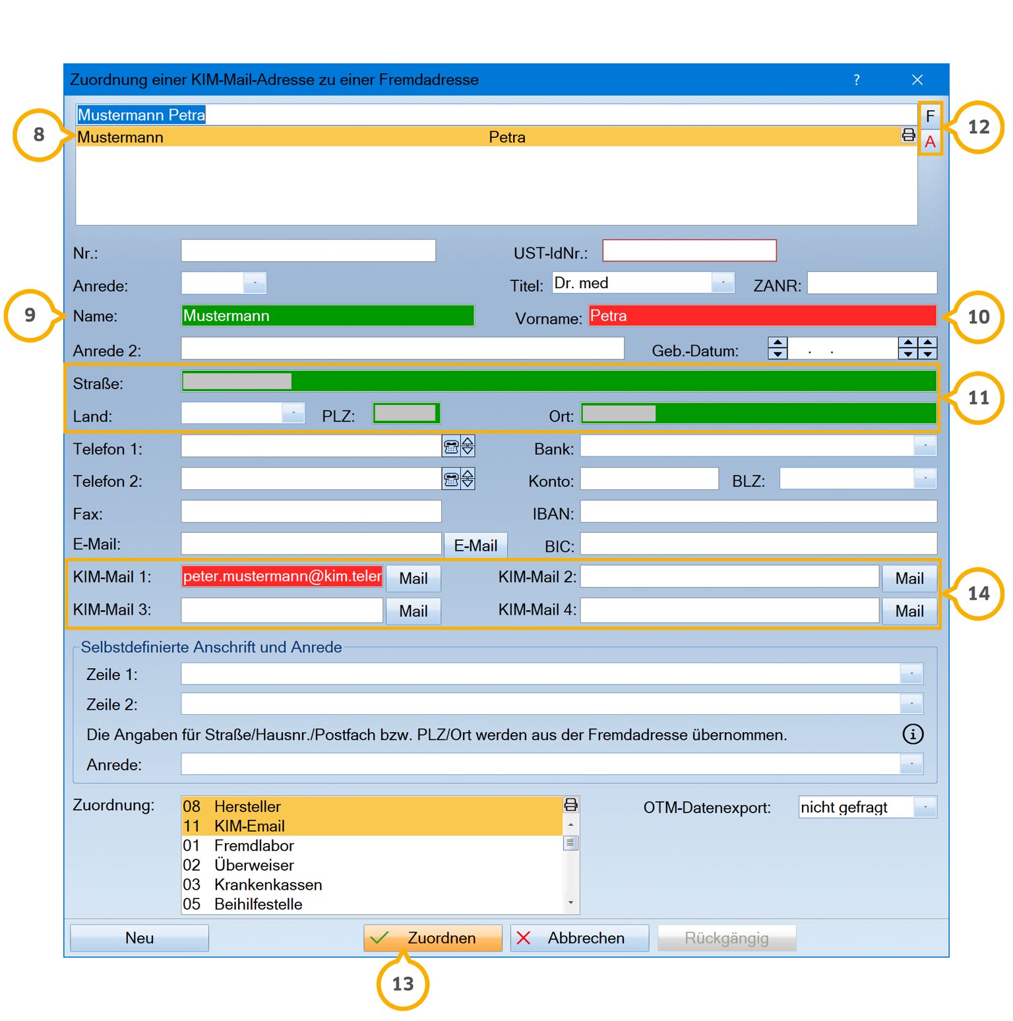The height and width of the screenshot is (1021, 1013).
Task: Click the printer icon in the Mustermann row
Action: point(908,135)
